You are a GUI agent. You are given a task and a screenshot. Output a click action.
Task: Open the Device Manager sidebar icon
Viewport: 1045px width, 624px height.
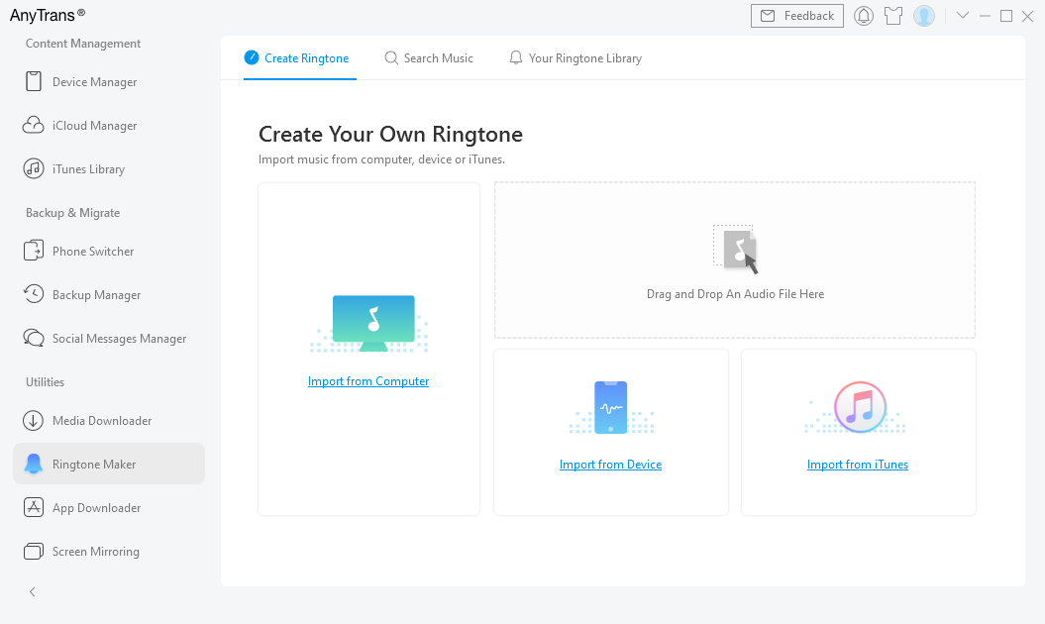tap(34, 82)
